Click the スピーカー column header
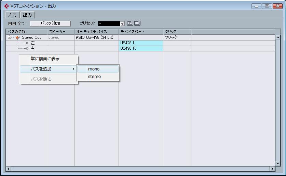286x176 pixels. pyautogui.click(x=60, y=32)
